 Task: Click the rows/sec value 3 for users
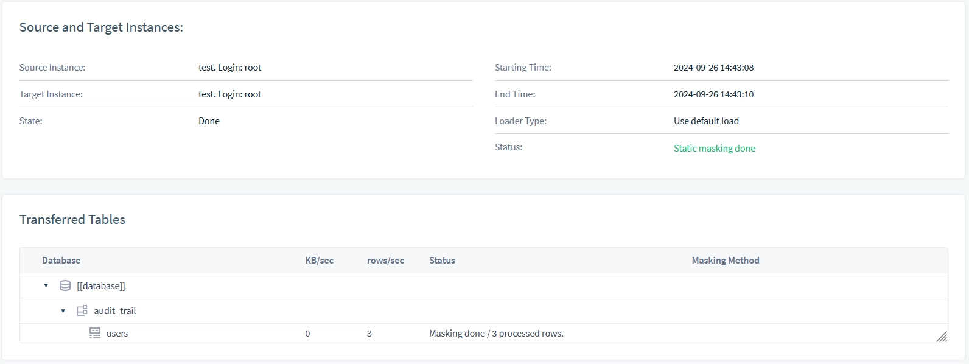coord(369,334)
